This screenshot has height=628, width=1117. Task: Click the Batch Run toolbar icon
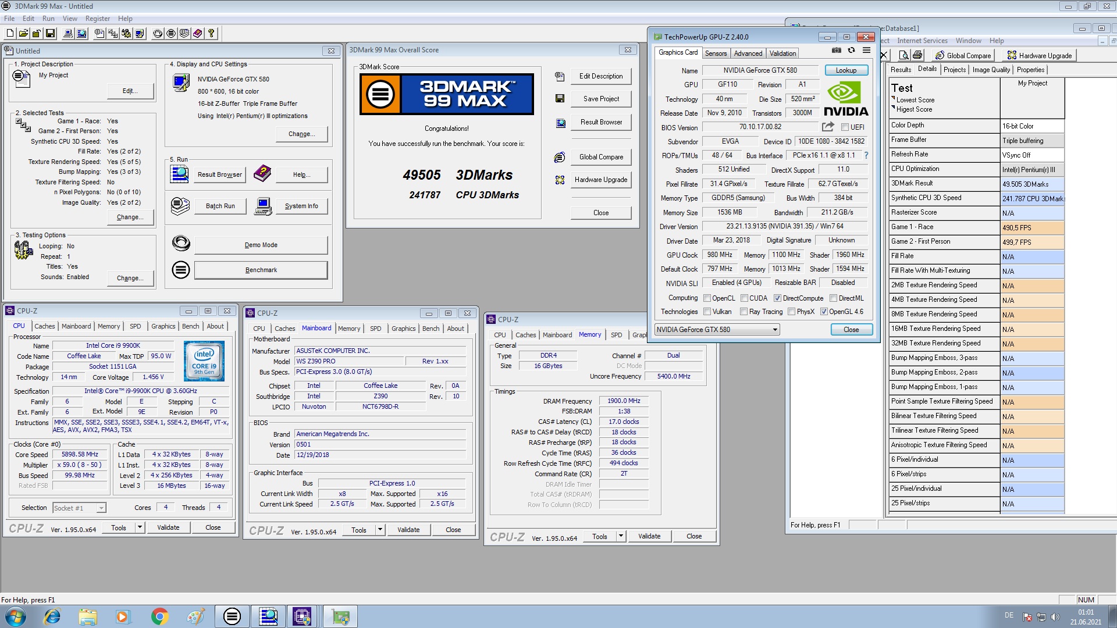tap(184, 34)
